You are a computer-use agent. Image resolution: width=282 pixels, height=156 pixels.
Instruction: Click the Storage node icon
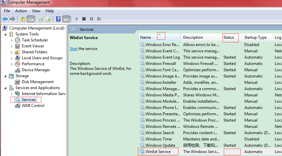pos(11,76)
